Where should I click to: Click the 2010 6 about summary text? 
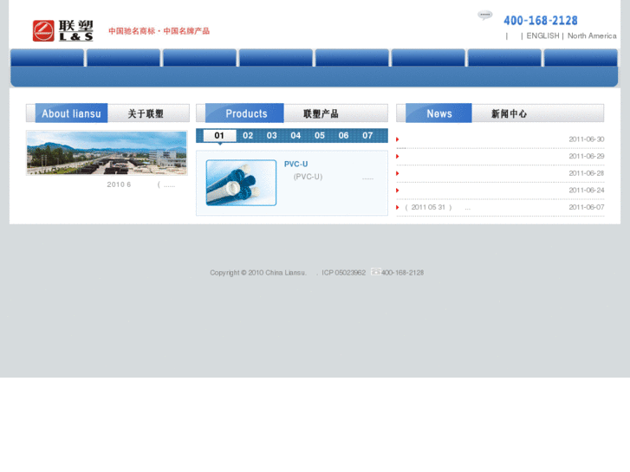coord(119,184)
